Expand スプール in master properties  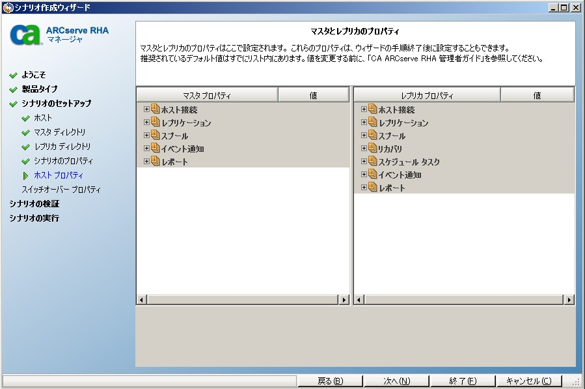click(x=146, y=136)
